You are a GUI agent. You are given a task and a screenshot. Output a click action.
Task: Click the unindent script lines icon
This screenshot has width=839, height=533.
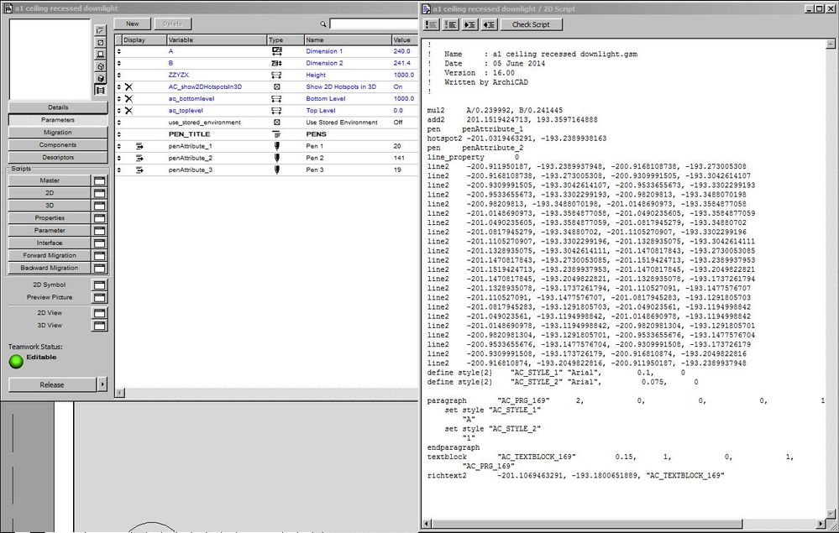[489, 24]
